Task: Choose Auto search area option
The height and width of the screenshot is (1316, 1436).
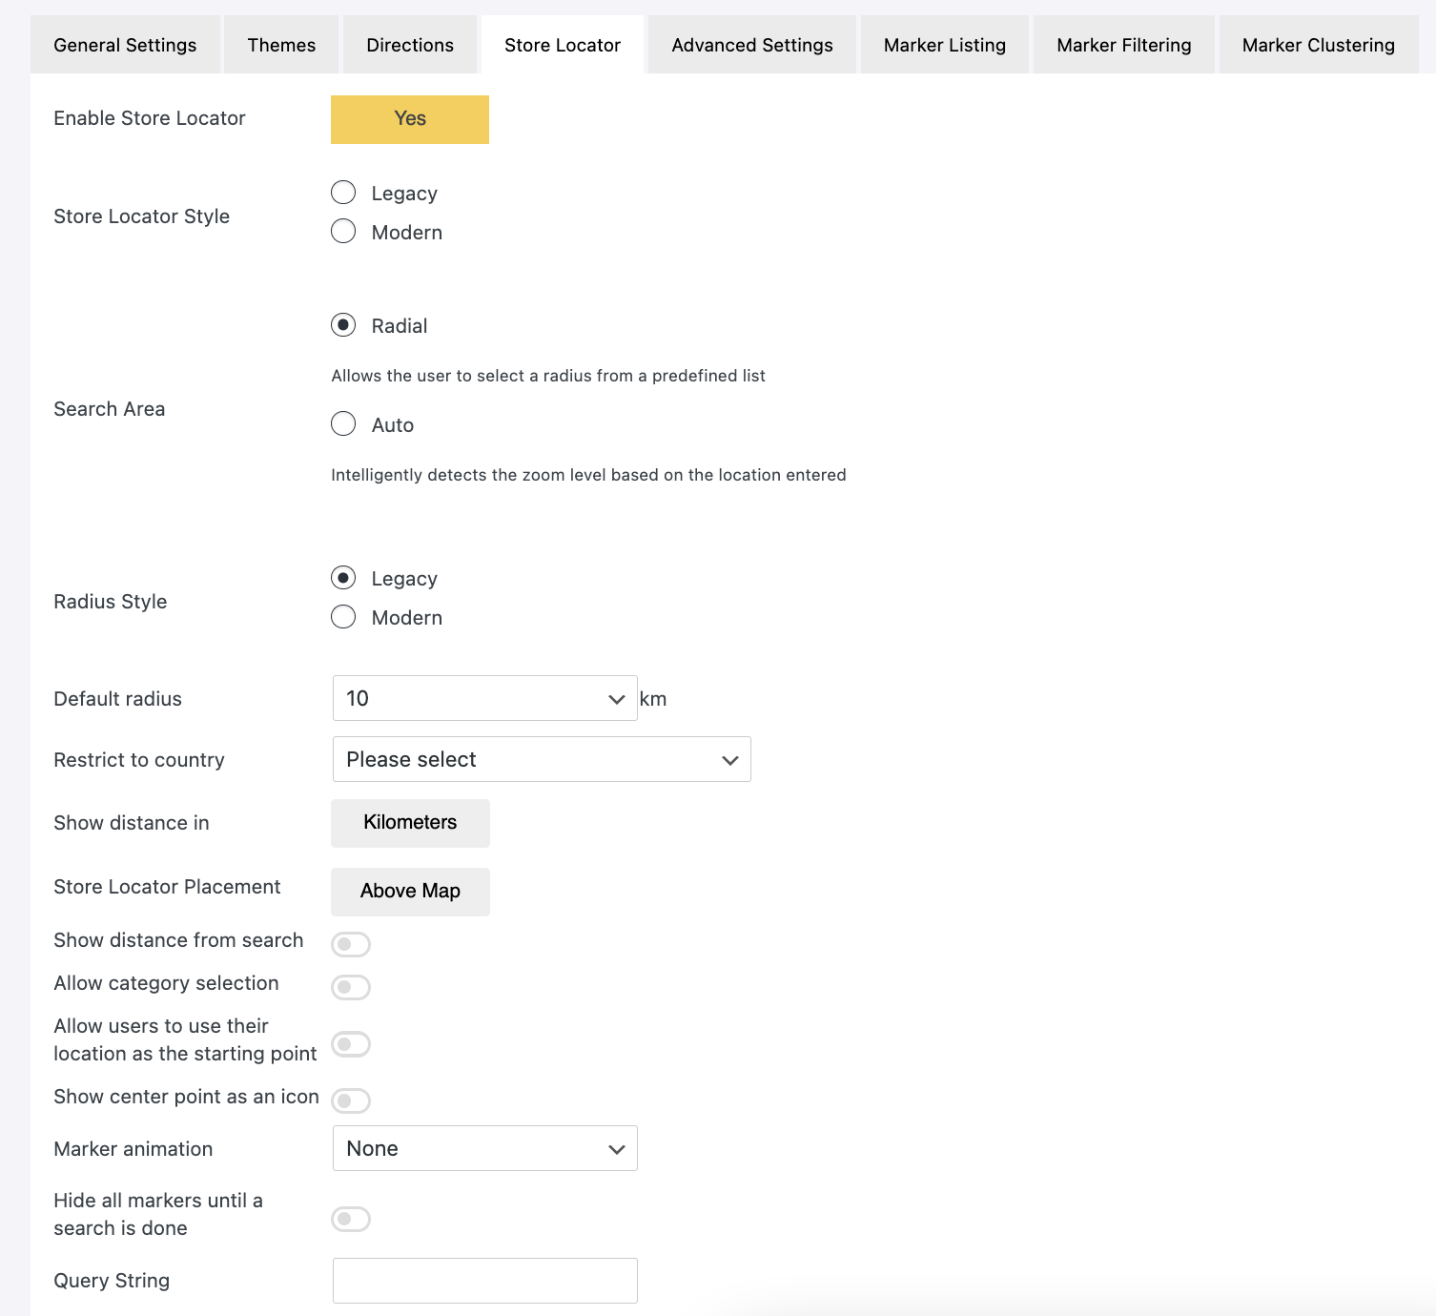Action: 343,424
